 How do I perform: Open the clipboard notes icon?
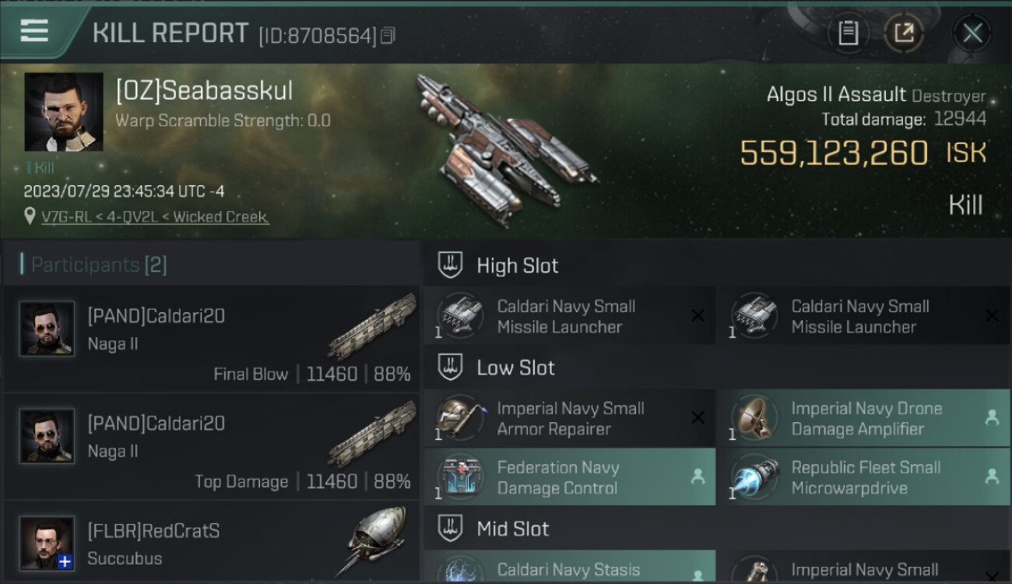click(x=848, y=33)
